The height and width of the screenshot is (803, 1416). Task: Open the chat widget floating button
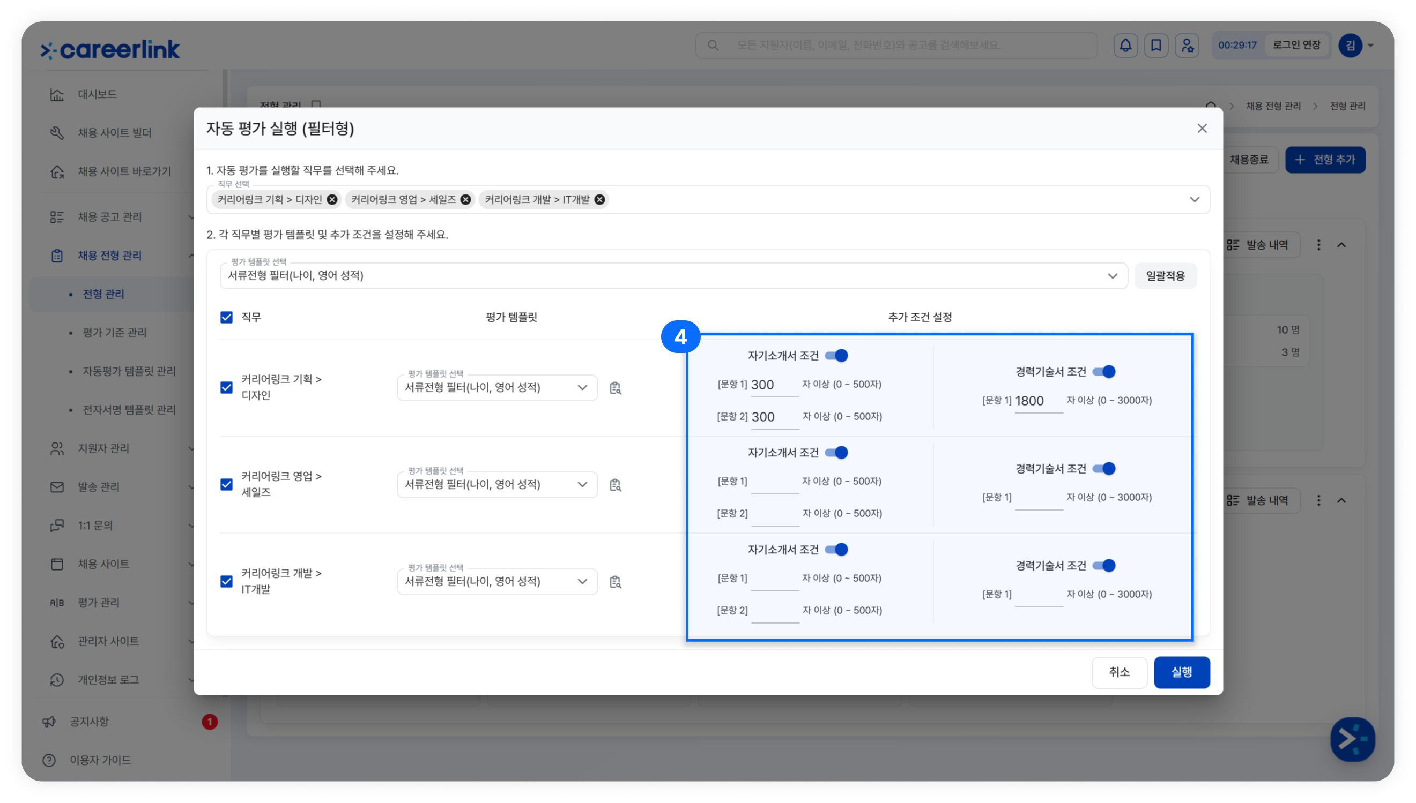click(1352, 739)
